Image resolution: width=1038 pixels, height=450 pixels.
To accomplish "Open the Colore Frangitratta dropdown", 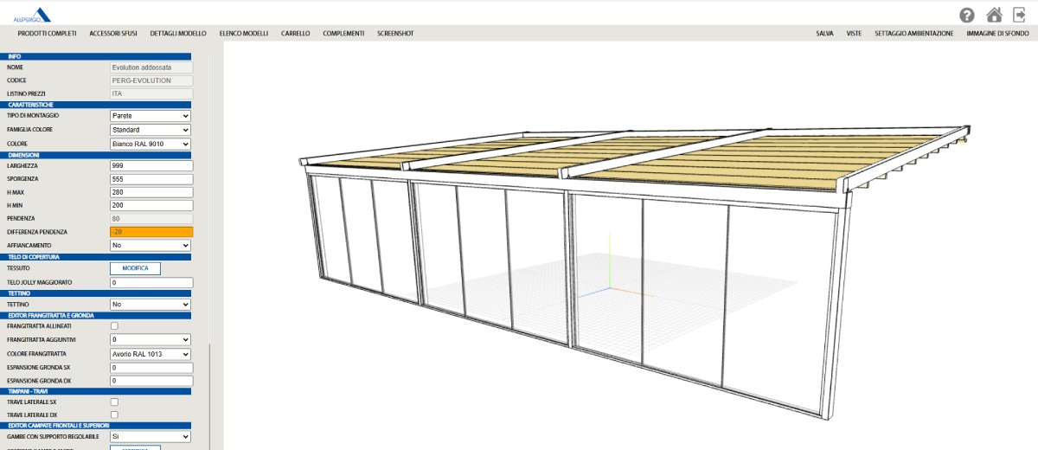I will tap(151, 354).
